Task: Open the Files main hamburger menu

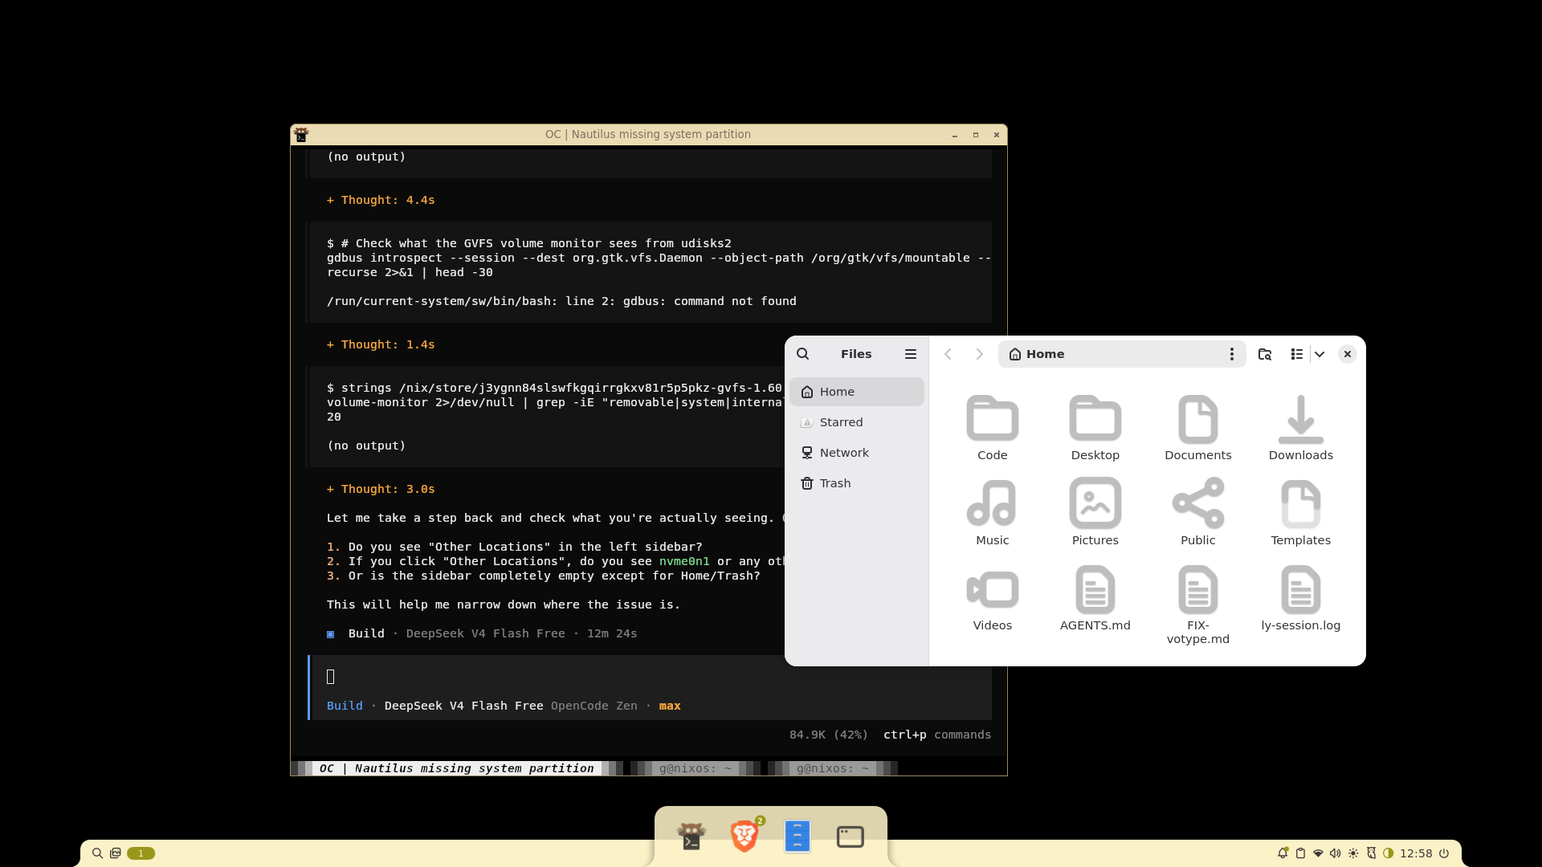Action: point(910,354)
